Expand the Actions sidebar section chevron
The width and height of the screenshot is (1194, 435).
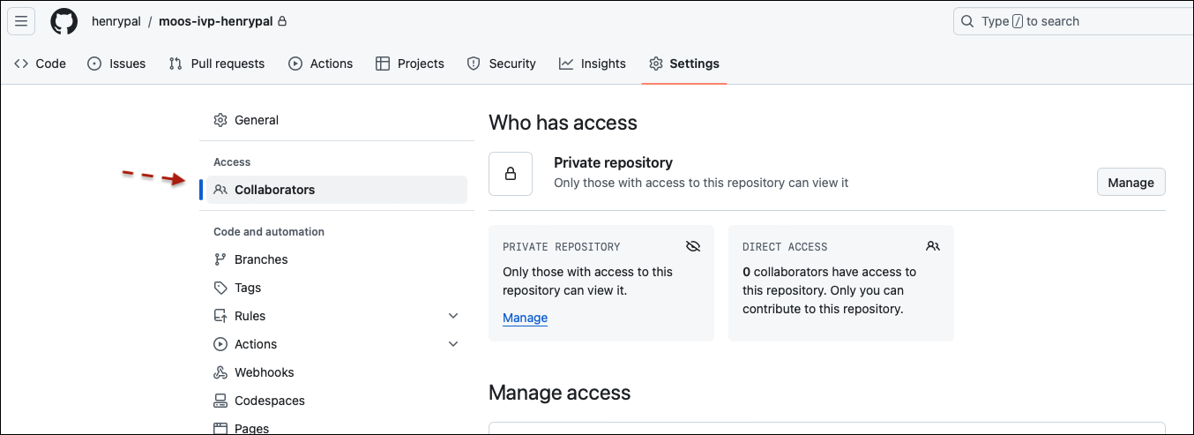453,344
